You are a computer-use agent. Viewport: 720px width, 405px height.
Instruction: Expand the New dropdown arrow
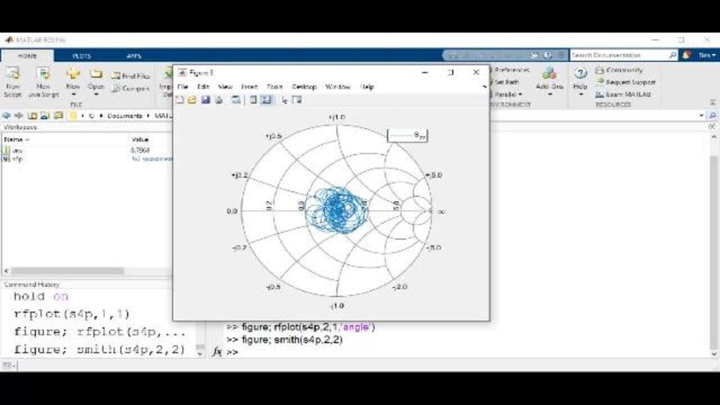click(x=73, y=94)
